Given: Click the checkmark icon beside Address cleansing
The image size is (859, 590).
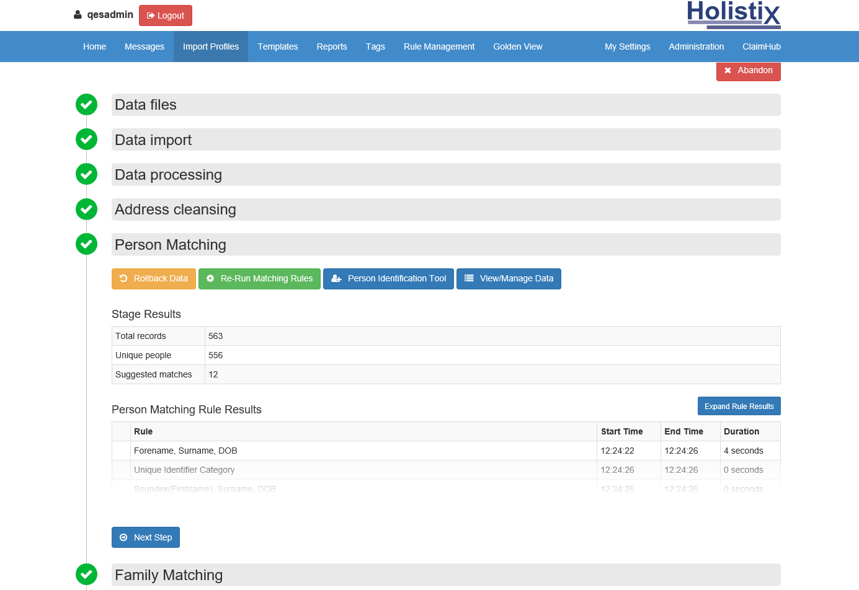Looking at the screenshot, I should (87, 209).
